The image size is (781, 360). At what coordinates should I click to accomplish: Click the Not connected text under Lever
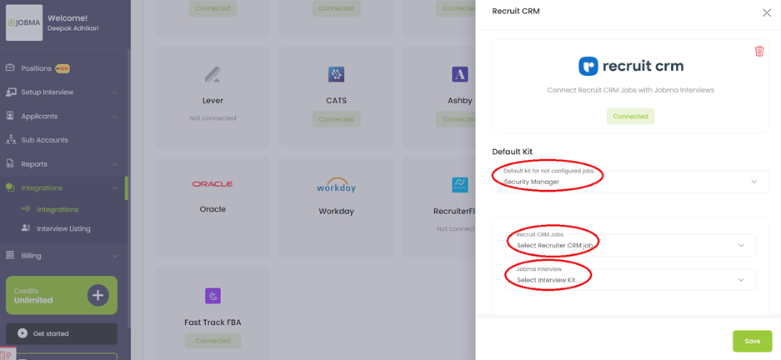tap(213, 118)
